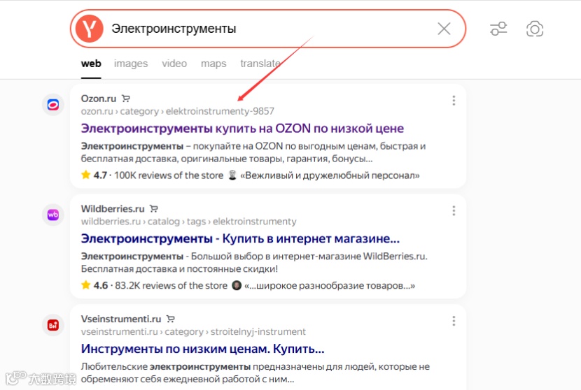Open the Wildberries.ru site name link

coord(113,209)
